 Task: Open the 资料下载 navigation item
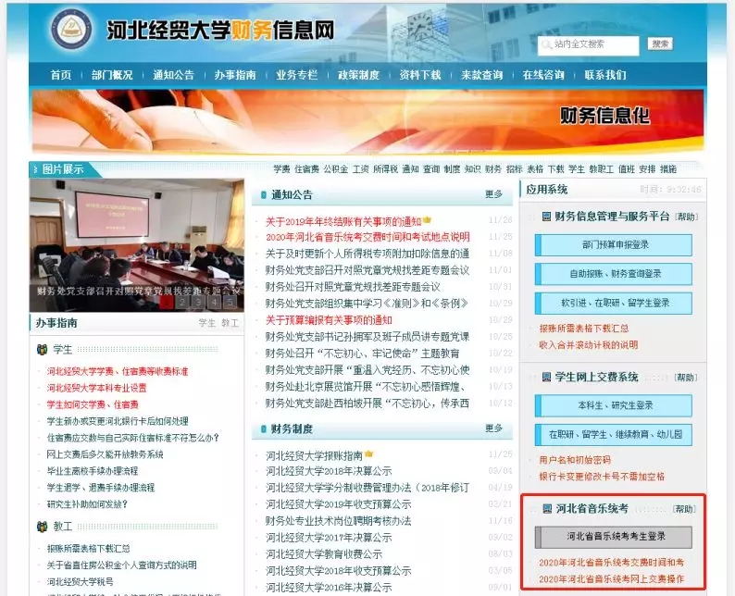point(420,75)
